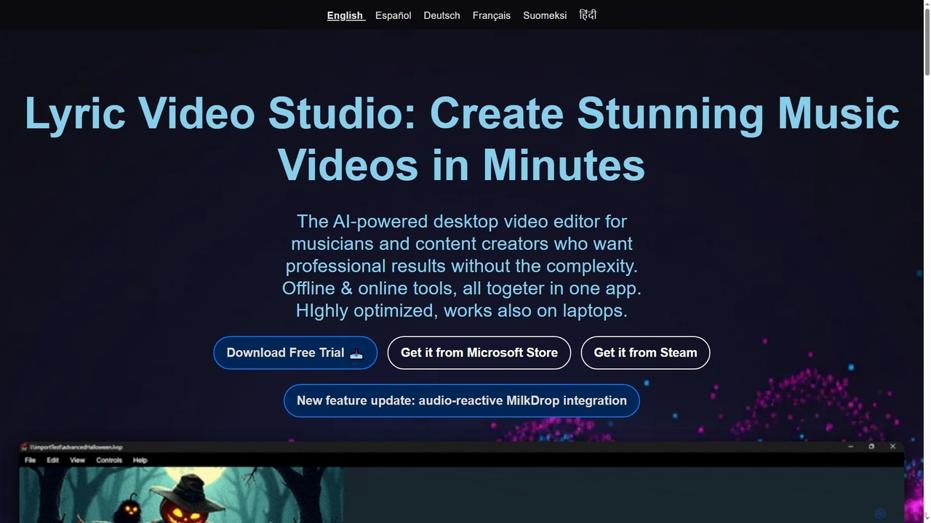Click the app icon in preview title bar
This screenshot has height=523, width=931.
[25, 447]
